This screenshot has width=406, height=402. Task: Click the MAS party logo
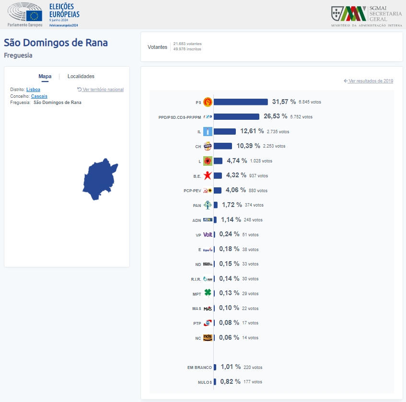(x=208, y=308)
